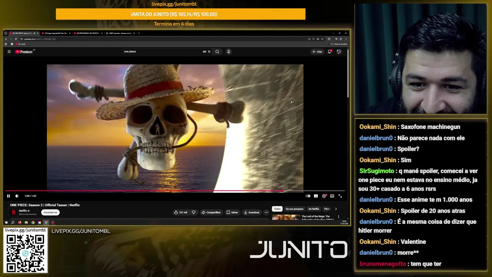
Task: Switch to the ONE PIECE Season 2 tab
Action: point(23,33)
